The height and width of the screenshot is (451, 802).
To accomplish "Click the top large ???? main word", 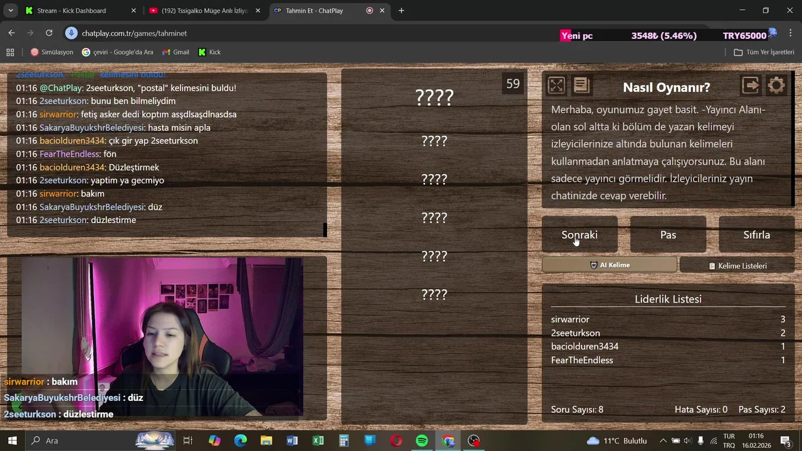I will 434,97.
